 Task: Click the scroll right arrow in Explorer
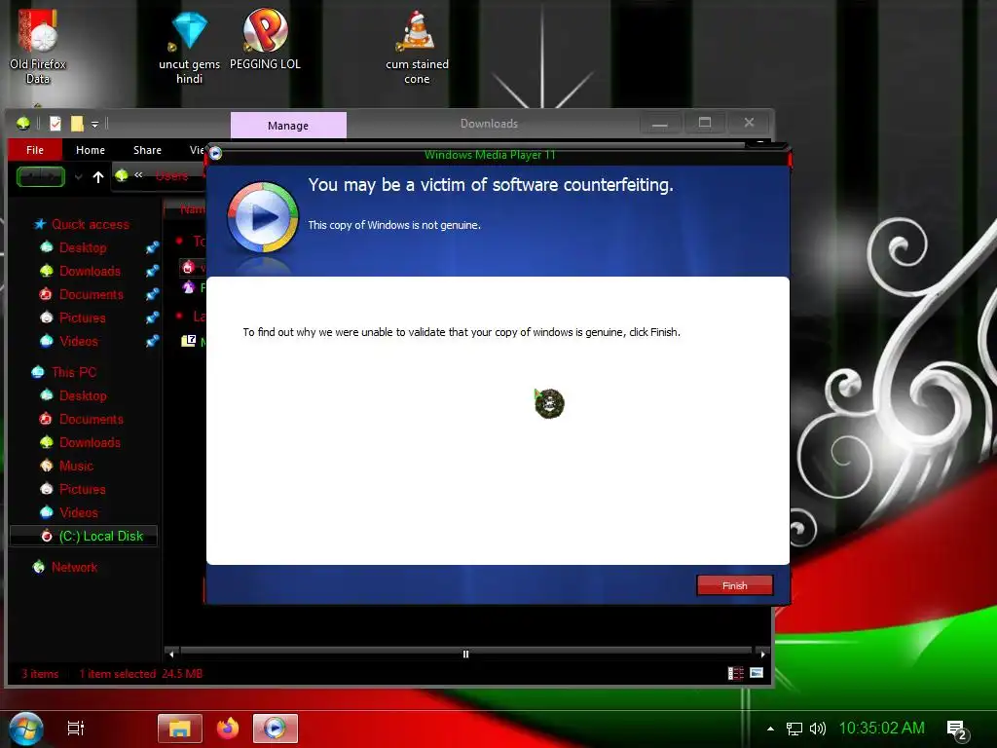coord(762,654)
